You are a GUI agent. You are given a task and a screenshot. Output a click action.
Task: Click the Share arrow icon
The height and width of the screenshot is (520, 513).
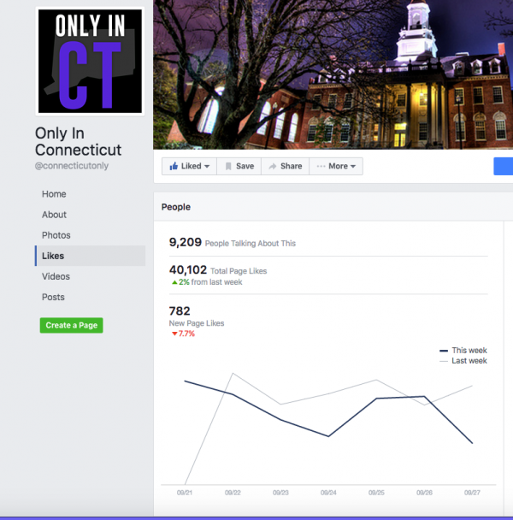click(x=273, y=166)
